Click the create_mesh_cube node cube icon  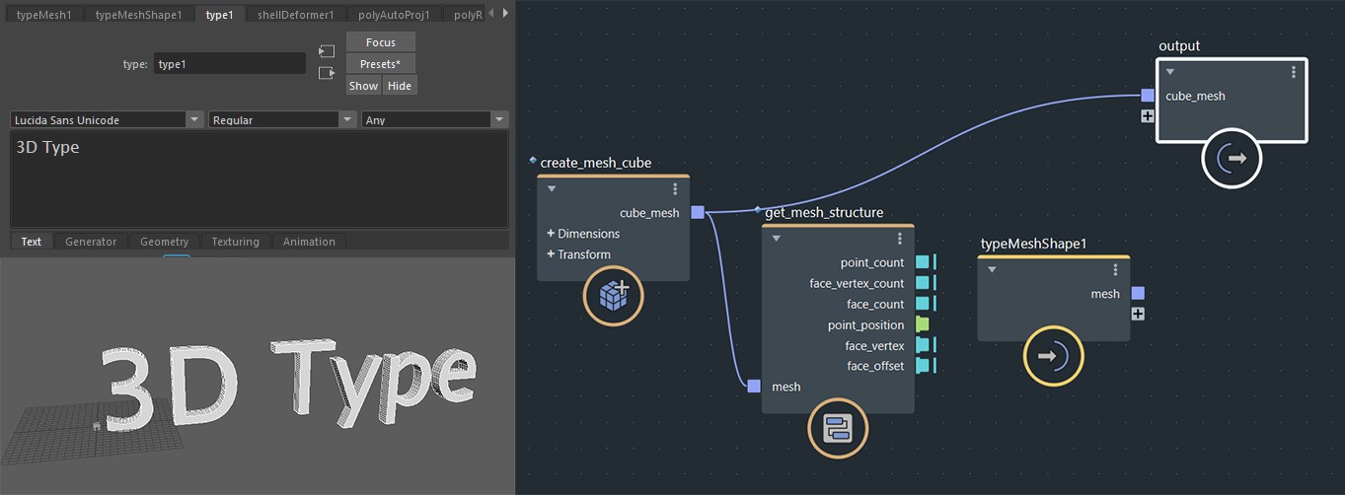pos(614,296)
